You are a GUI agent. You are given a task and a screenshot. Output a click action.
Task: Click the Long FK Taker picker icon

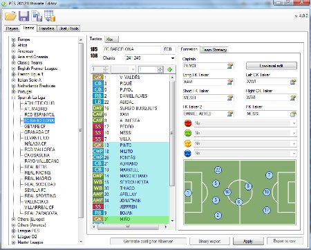click(x=230, y=82)
